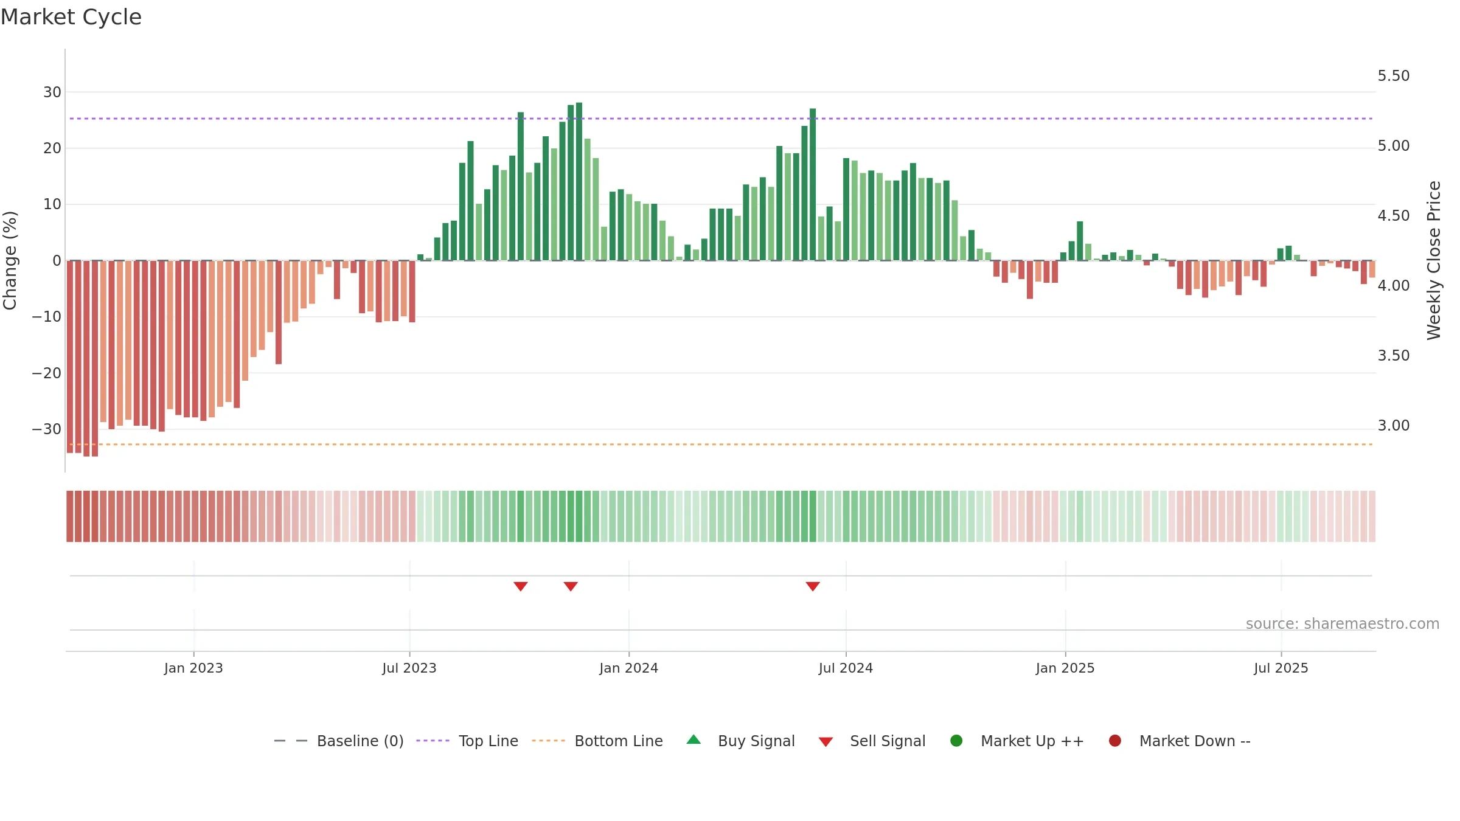Click the dark red Market Down circle icon

click(x=1115, y=741)
